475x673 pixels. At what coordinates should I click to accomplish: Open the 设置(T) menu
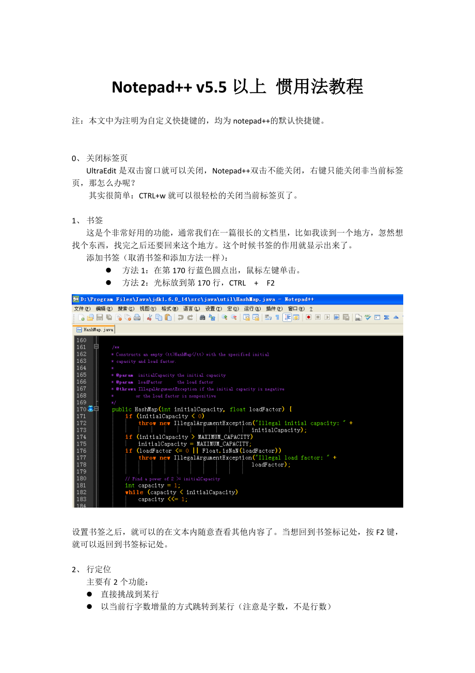tap(214, 309)
